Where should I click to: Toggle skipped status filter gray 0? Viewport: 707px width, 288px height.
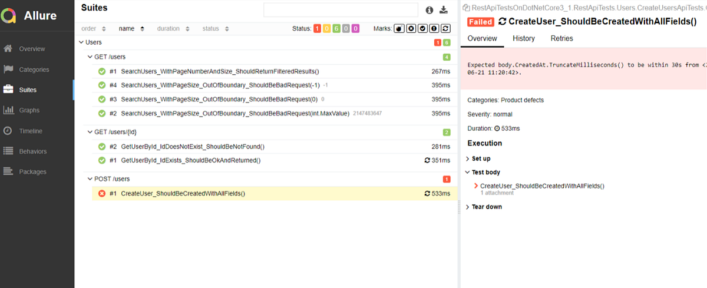(346, 28)
